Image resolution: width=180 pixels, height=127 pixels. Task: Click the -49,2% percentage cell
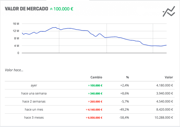[124, 109]
